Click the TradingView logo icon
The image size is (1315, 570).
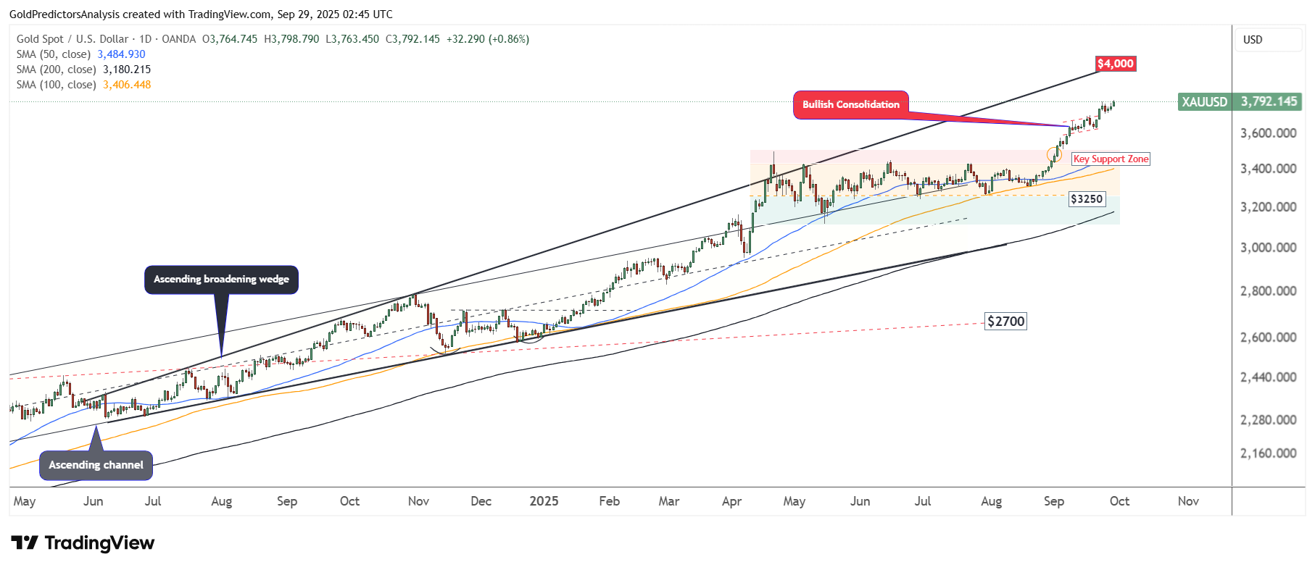point(25,542)
